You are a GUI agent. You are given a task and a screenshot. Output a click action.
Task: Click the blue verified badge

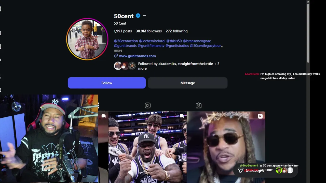tap(138, 16)
